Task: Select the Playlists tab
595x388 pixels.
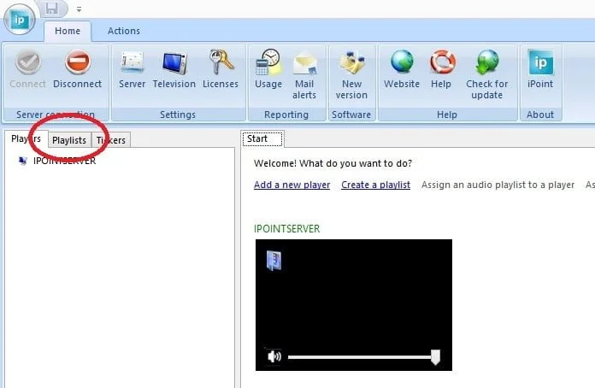Action: (x=69, y=140)
